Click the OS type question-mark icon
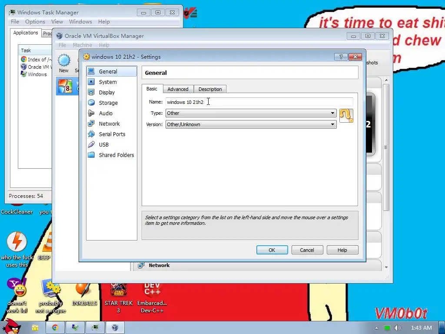Image resolution: width=445 pixels, height=334 pixels. (346, 116)
